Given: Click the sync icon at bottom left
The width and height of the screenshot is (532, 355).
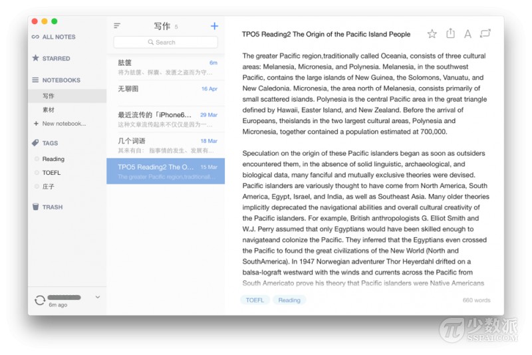Looking at the screenshot, I should click(x=39, y=300).
